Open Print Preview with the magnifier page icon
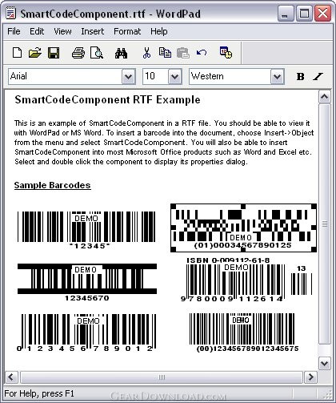336x403 pixels. tap(97, 53)
